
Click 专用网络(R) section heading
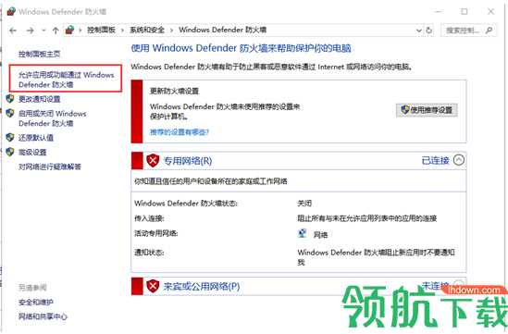tap(188, 161)
